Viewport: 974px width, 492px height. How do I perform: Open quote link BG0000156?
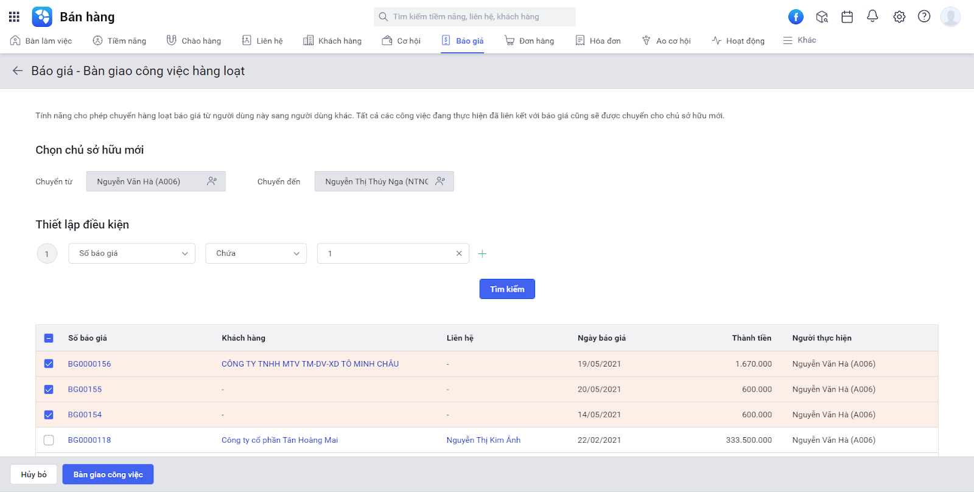(89, 364)
